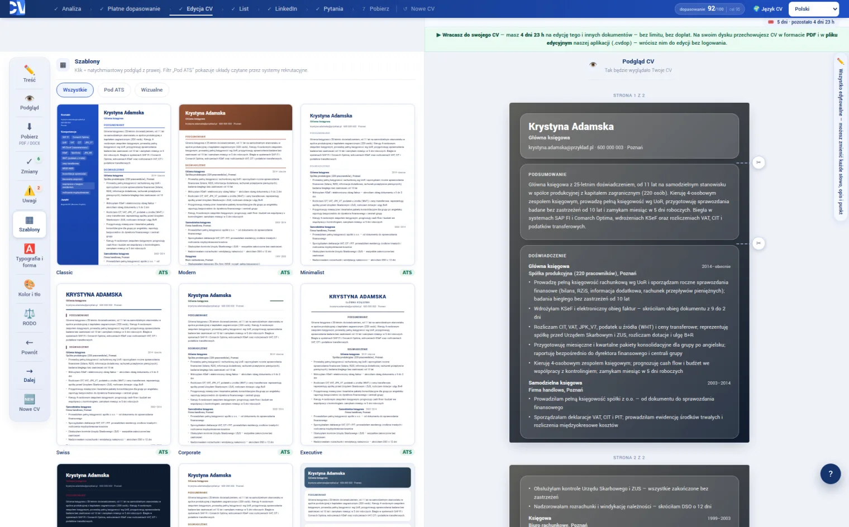Screen dimensions: 849x527
Task: Open the Polski language dropdown
Action: point(814,9)
